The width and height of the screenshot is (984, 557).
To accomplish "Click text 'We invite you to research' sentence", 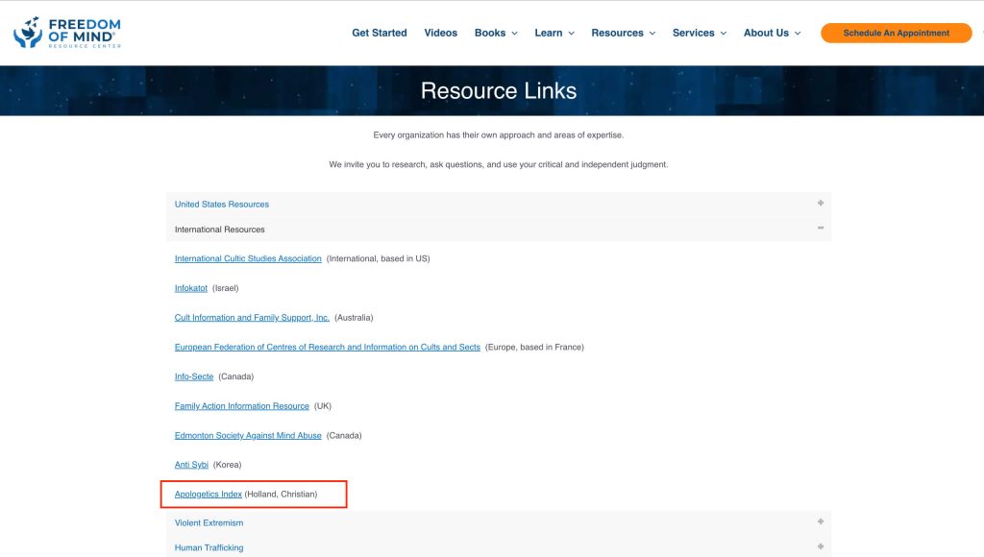I will (499, 164).
